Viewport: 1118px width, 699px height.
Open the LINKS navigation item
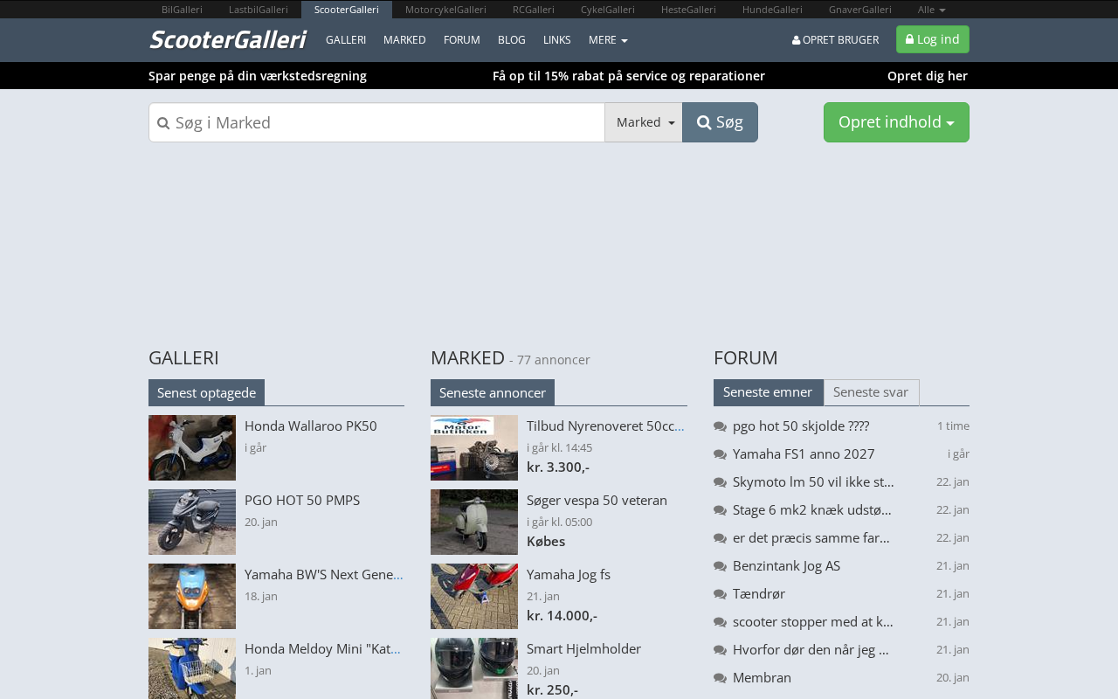[x=557, y=40]
